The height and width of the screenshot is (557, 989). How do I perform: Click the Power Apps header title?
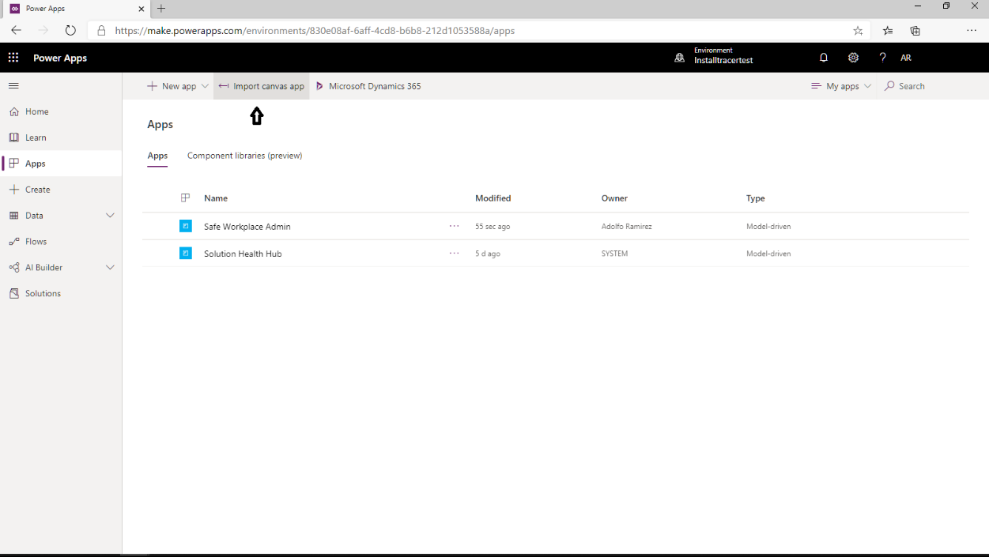[60, 58]
